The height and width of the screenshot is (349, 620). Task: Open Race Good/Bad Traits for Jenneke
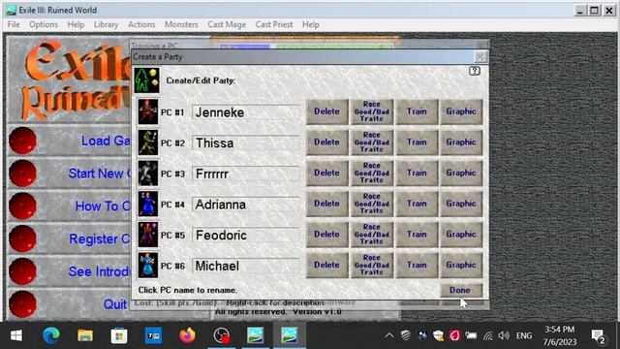pos(372,111)
